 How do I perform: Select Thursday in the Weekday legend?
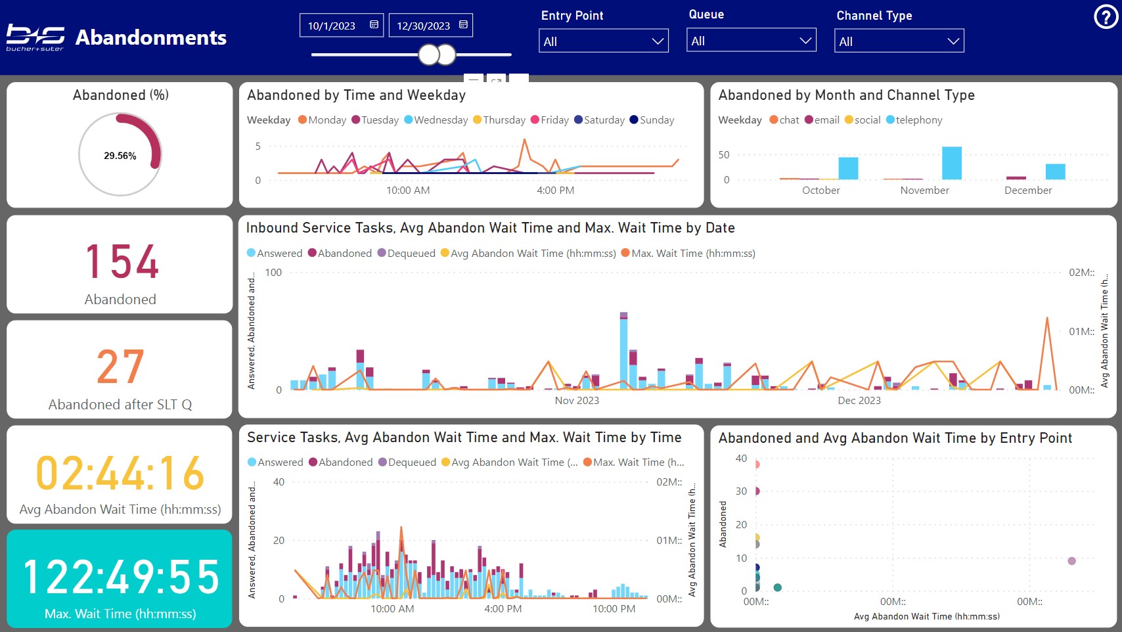click(499, 120)
